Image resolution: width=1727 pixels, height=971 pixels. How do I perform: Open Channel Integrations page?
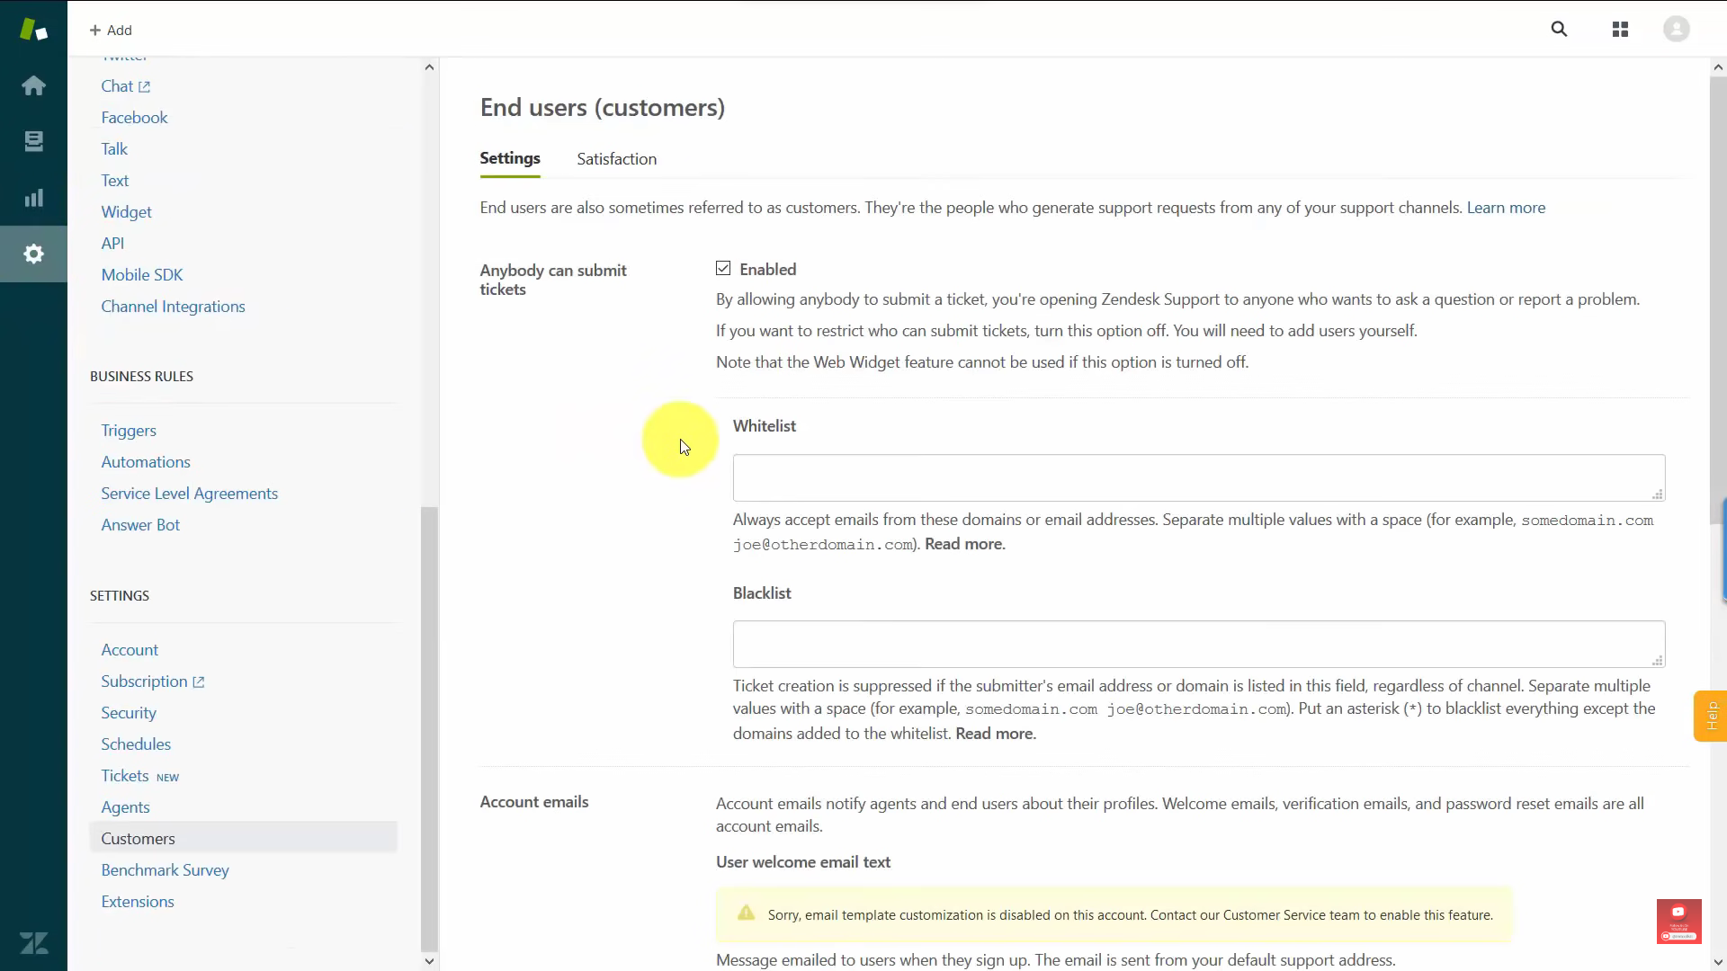pos(173,307)
